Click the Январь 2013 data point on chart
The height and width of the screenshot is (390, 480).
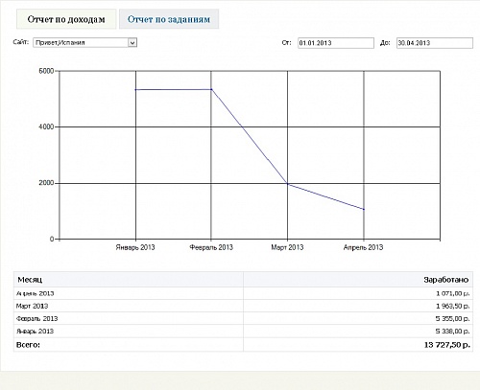click(135, 89)
